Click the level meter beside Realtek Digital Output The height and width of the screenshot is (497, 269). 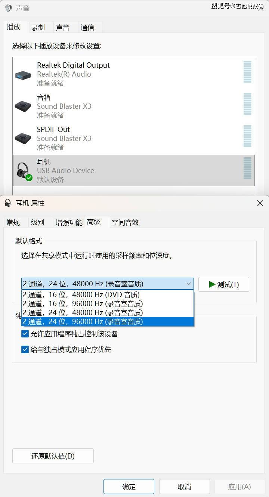(x=247, y=72)
